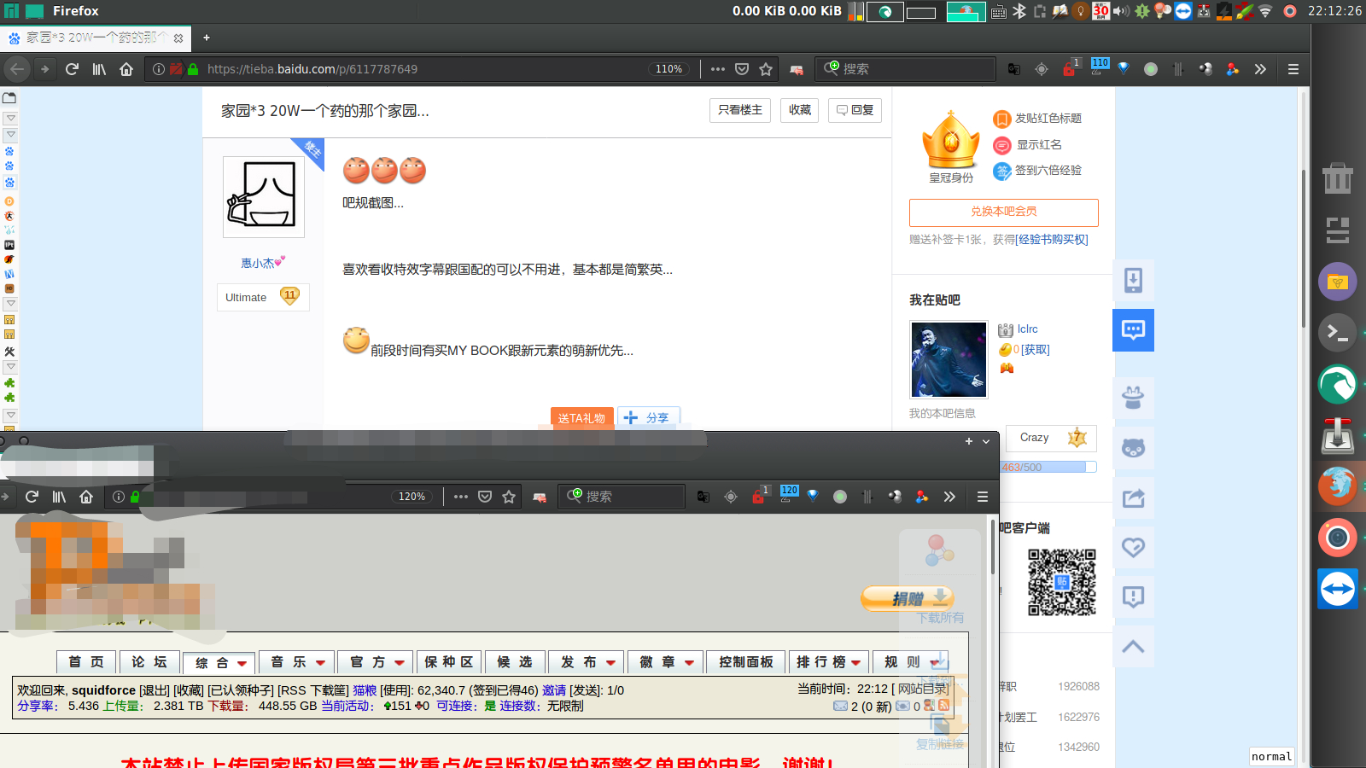
Task: Click the heart icon in the Tieba sidebar
Action: click(1133, 548)
